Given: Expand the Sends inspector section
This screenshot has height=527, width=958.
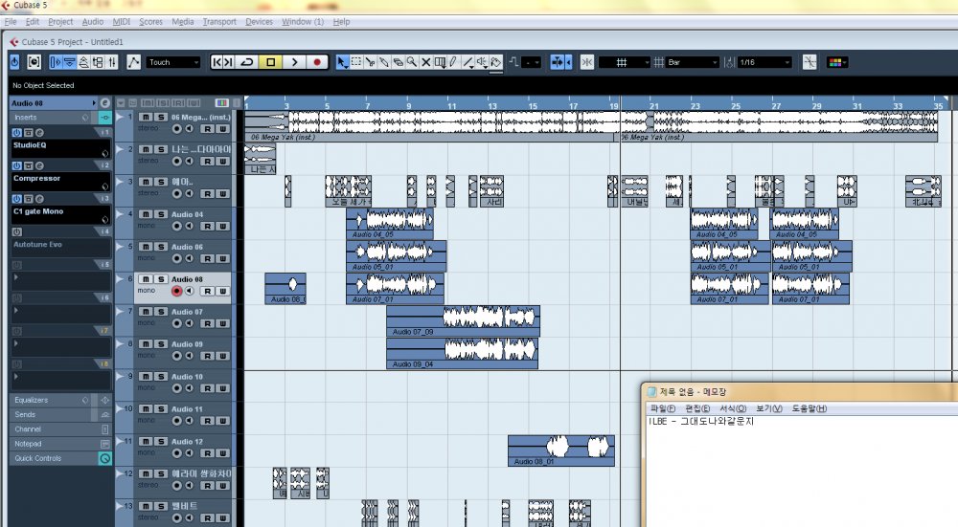Looking at the screenshot, I should pyautogui.click(x=60, y=415).
